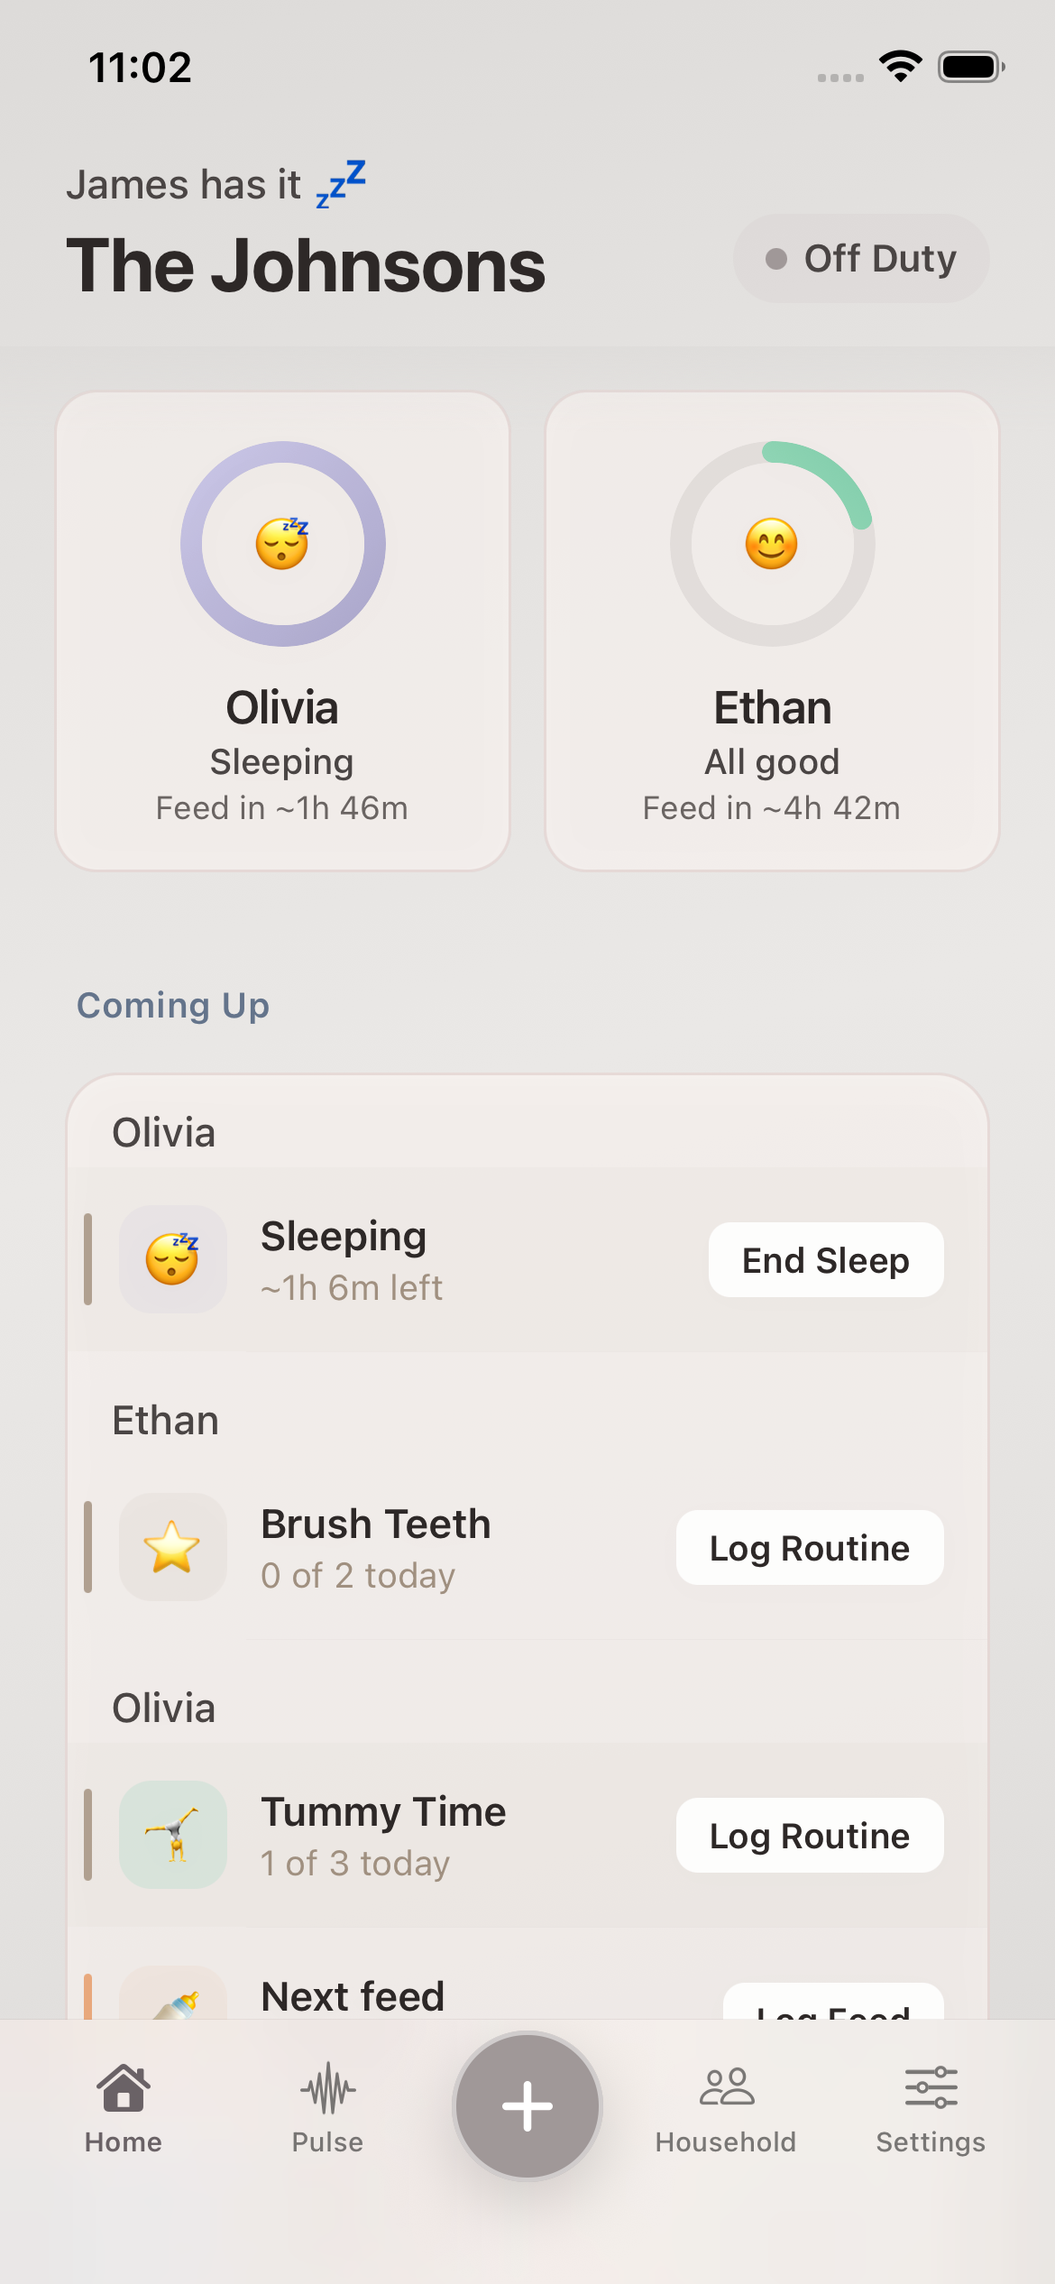Image resolution: width=1055 pixels, height=2284 pixels.
Task: Tap Olivia's sleeping face emoji in ring
Action: point(282,544)
